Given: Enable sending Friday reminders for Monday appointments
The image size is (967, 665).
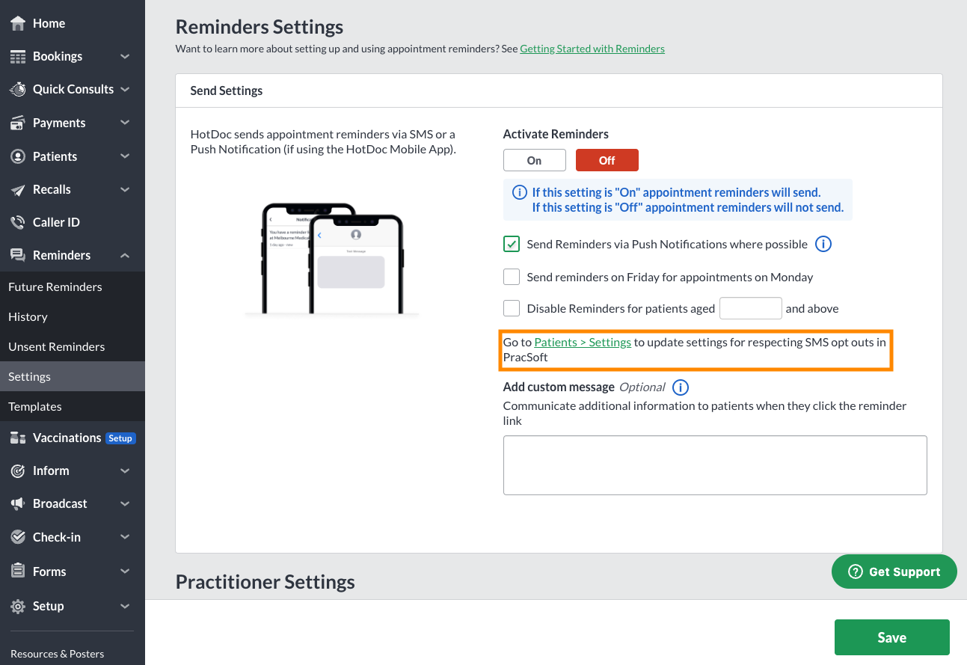Looking at the screenshot, I should click(511, 277).
